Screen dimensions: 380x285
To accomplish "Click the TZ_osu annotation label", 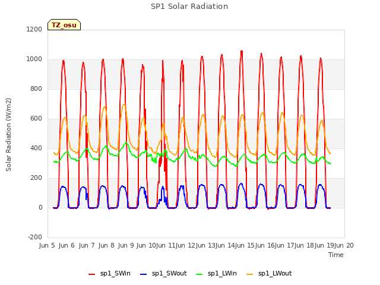I will point(64,25).
